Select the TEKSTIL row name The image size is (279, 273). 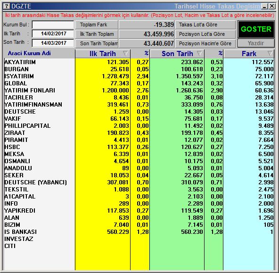16,190
